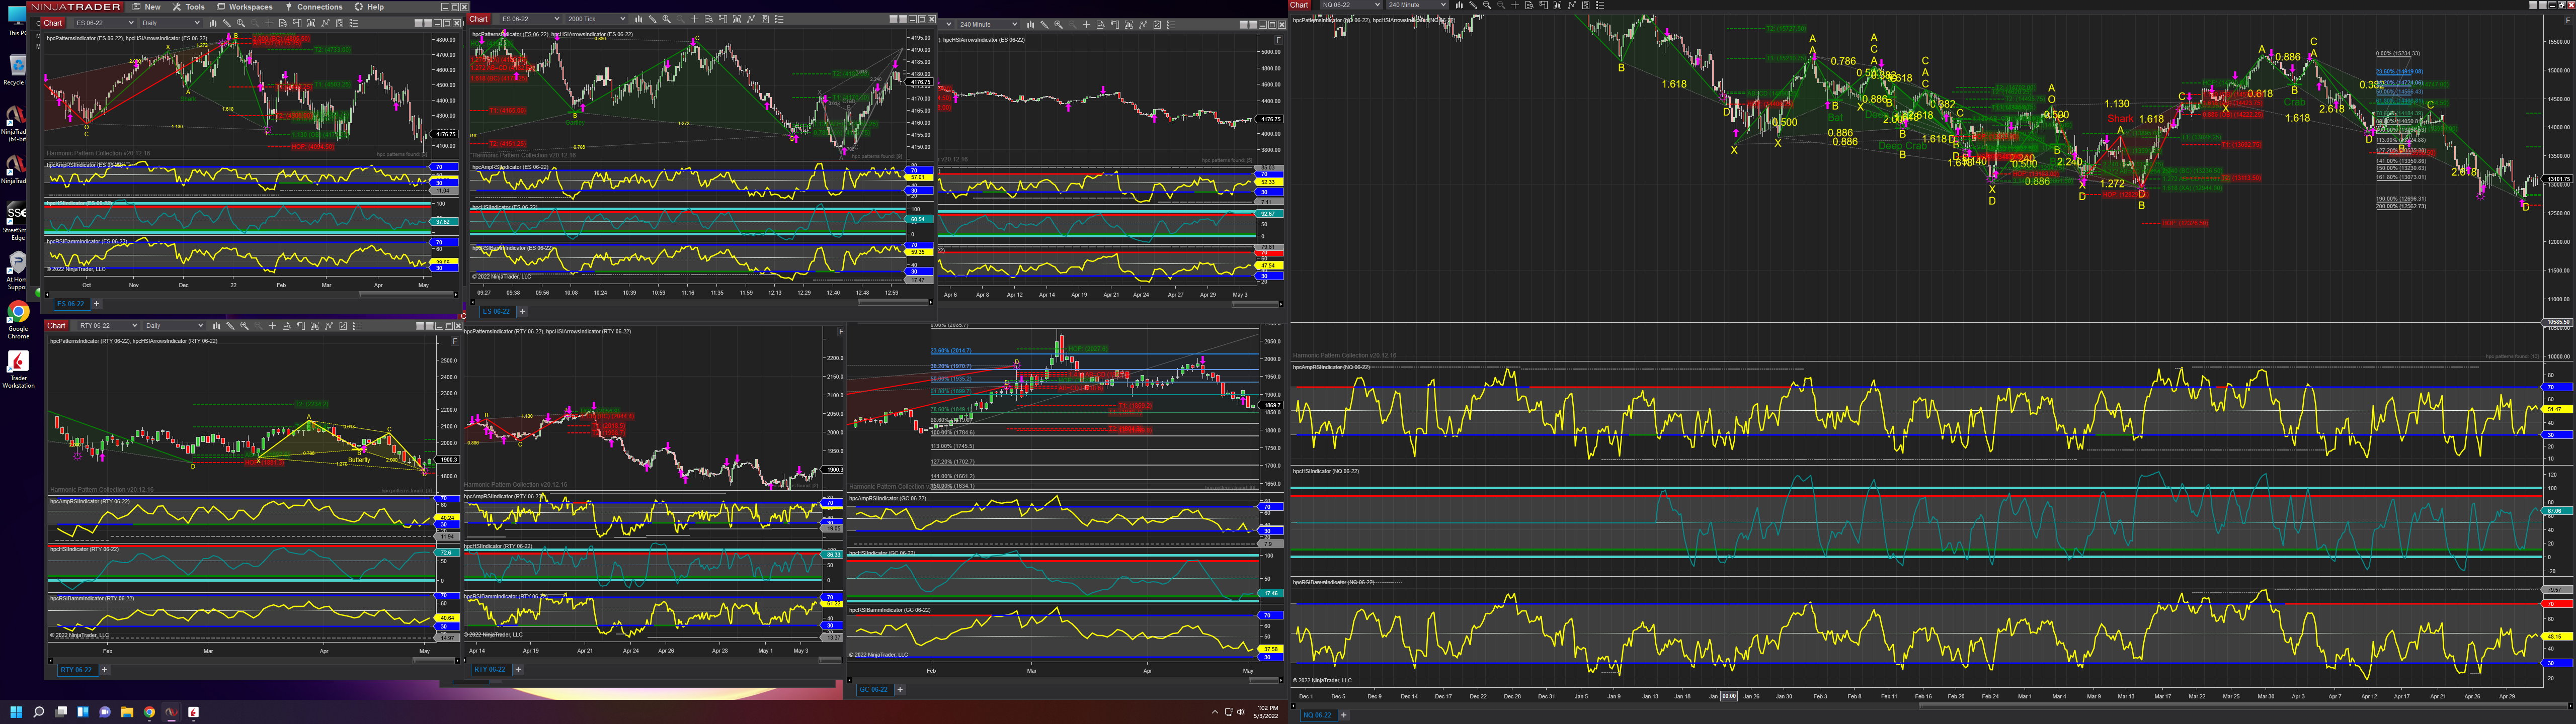Image resolution: width=2576 pixels, height=724 pixels.
Task: Toggle Chart Trader icon in ES Daily toolbar
Action: coord(297,23)
